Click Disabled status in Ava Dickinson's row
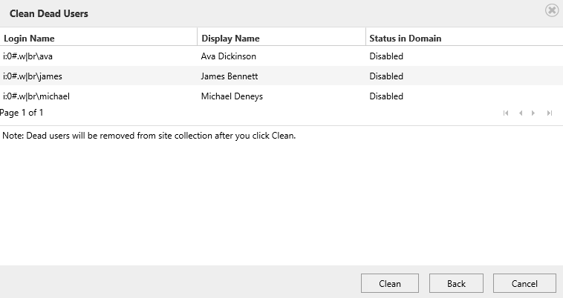Screen dimensions: 563x298 coord(386,56)
